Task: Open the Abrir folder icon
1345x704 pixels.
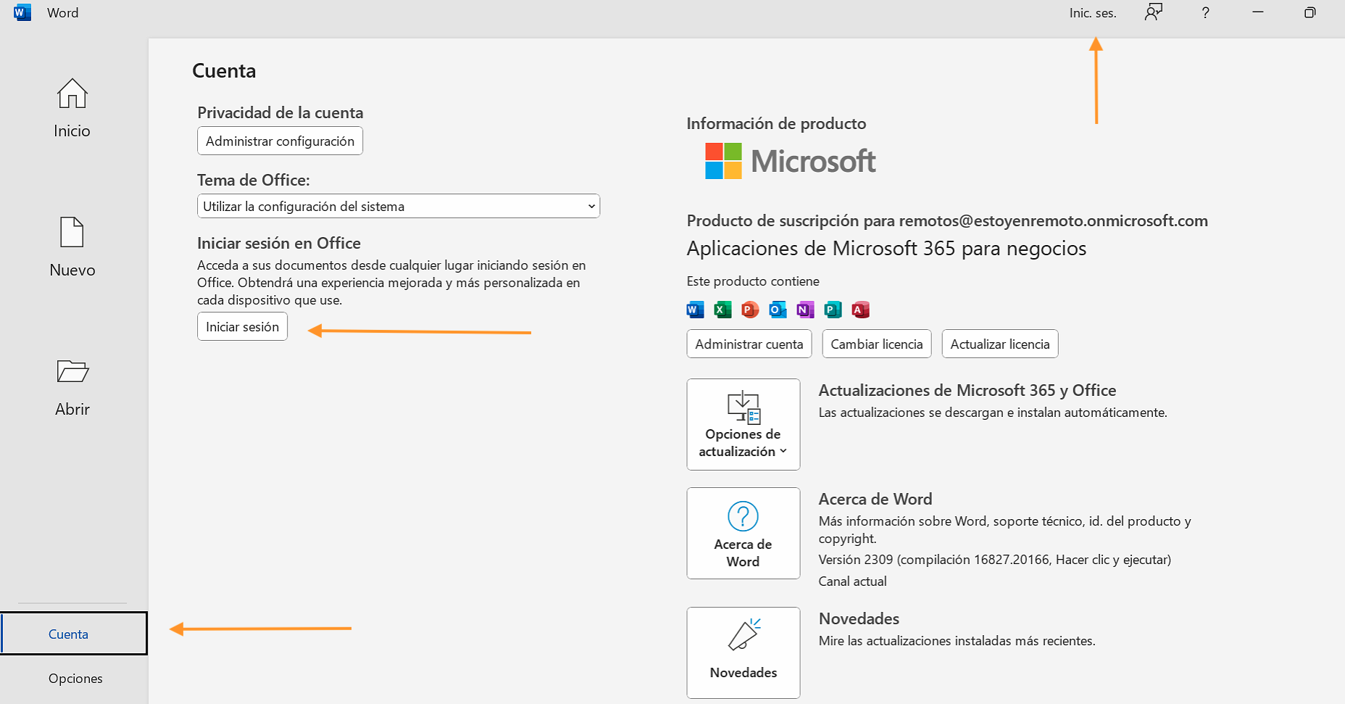Action: tap(72, 371)
